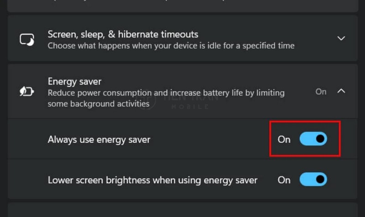Click the Always use energy saver label
This screenshot has height=217, width=365.
click(x=99, y=139)
